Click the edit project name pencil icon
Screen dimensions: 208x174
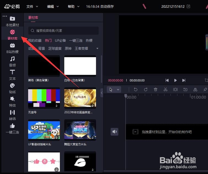pyautogui.click(x=188, y=6)
